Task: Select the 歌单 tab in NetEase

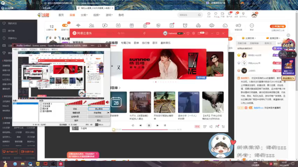Action: click(x=136, y=43)
